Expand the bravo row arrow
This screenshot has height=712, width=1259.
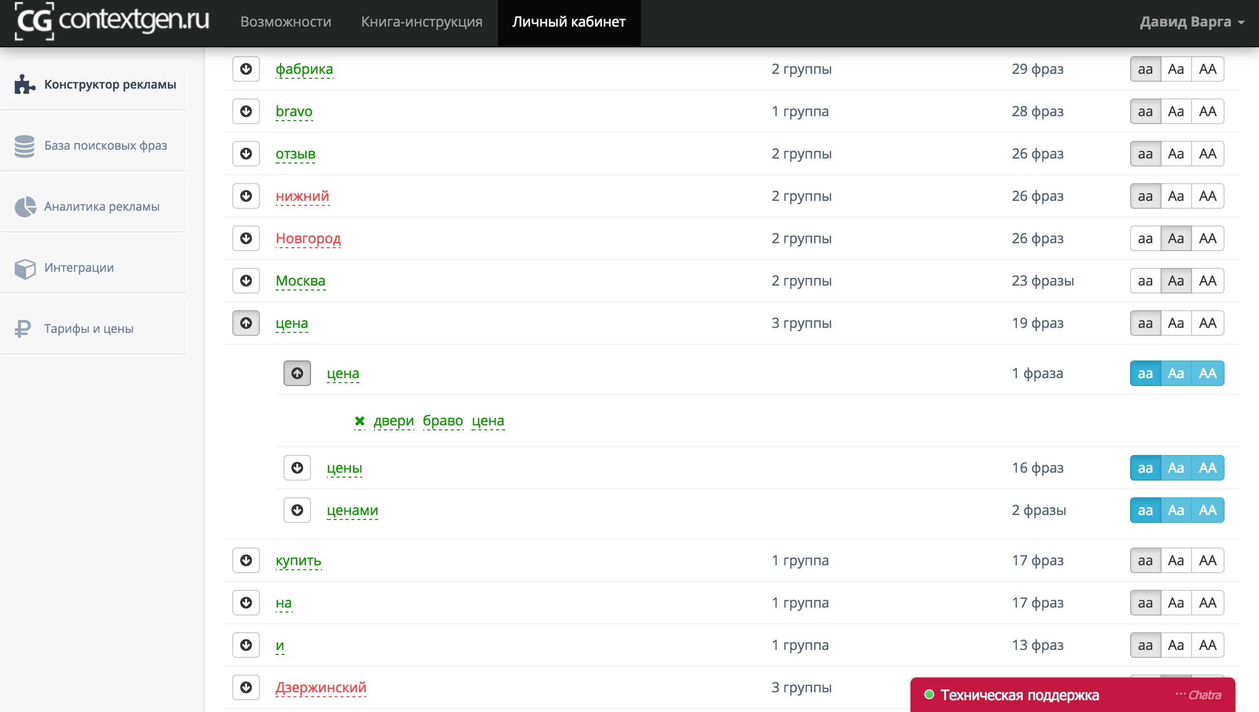[x=246, y=112]
